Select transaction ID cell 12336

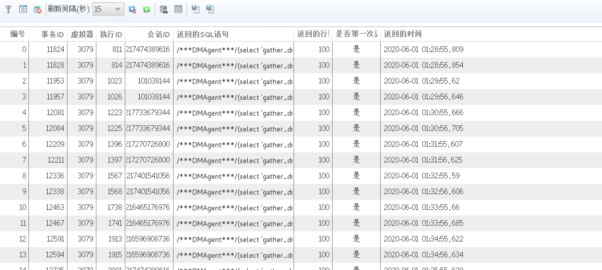coord(55,176)
